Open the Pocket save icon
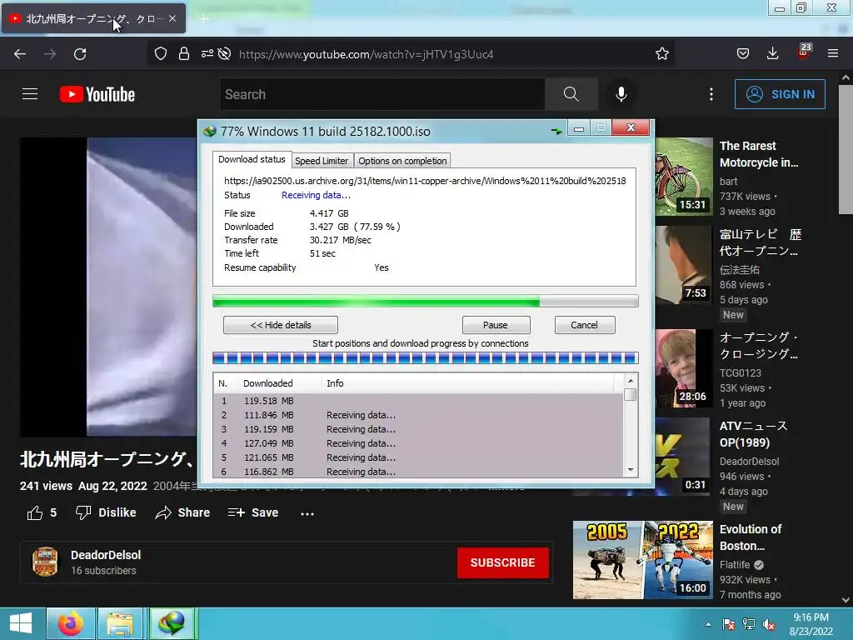The width and height of the screenshot is (853, 640). point(743,53)
